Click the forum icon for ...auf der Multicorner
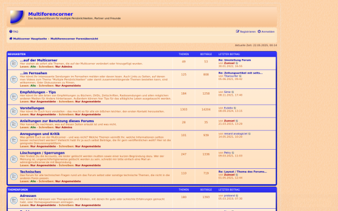338x211 pixels. coord(14,64)
